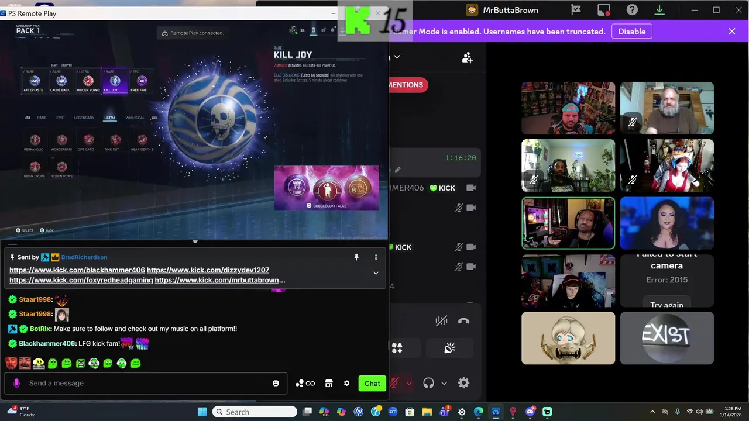
Task: Open Discord user settings gear
Action: pos(463,383)
